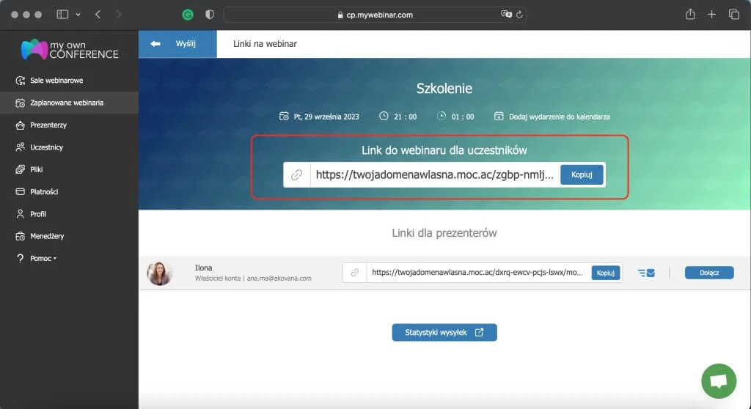Click the Profil person icon
Image resolution: width=751 pixels, height=409 pixels.
coord(20,214)
